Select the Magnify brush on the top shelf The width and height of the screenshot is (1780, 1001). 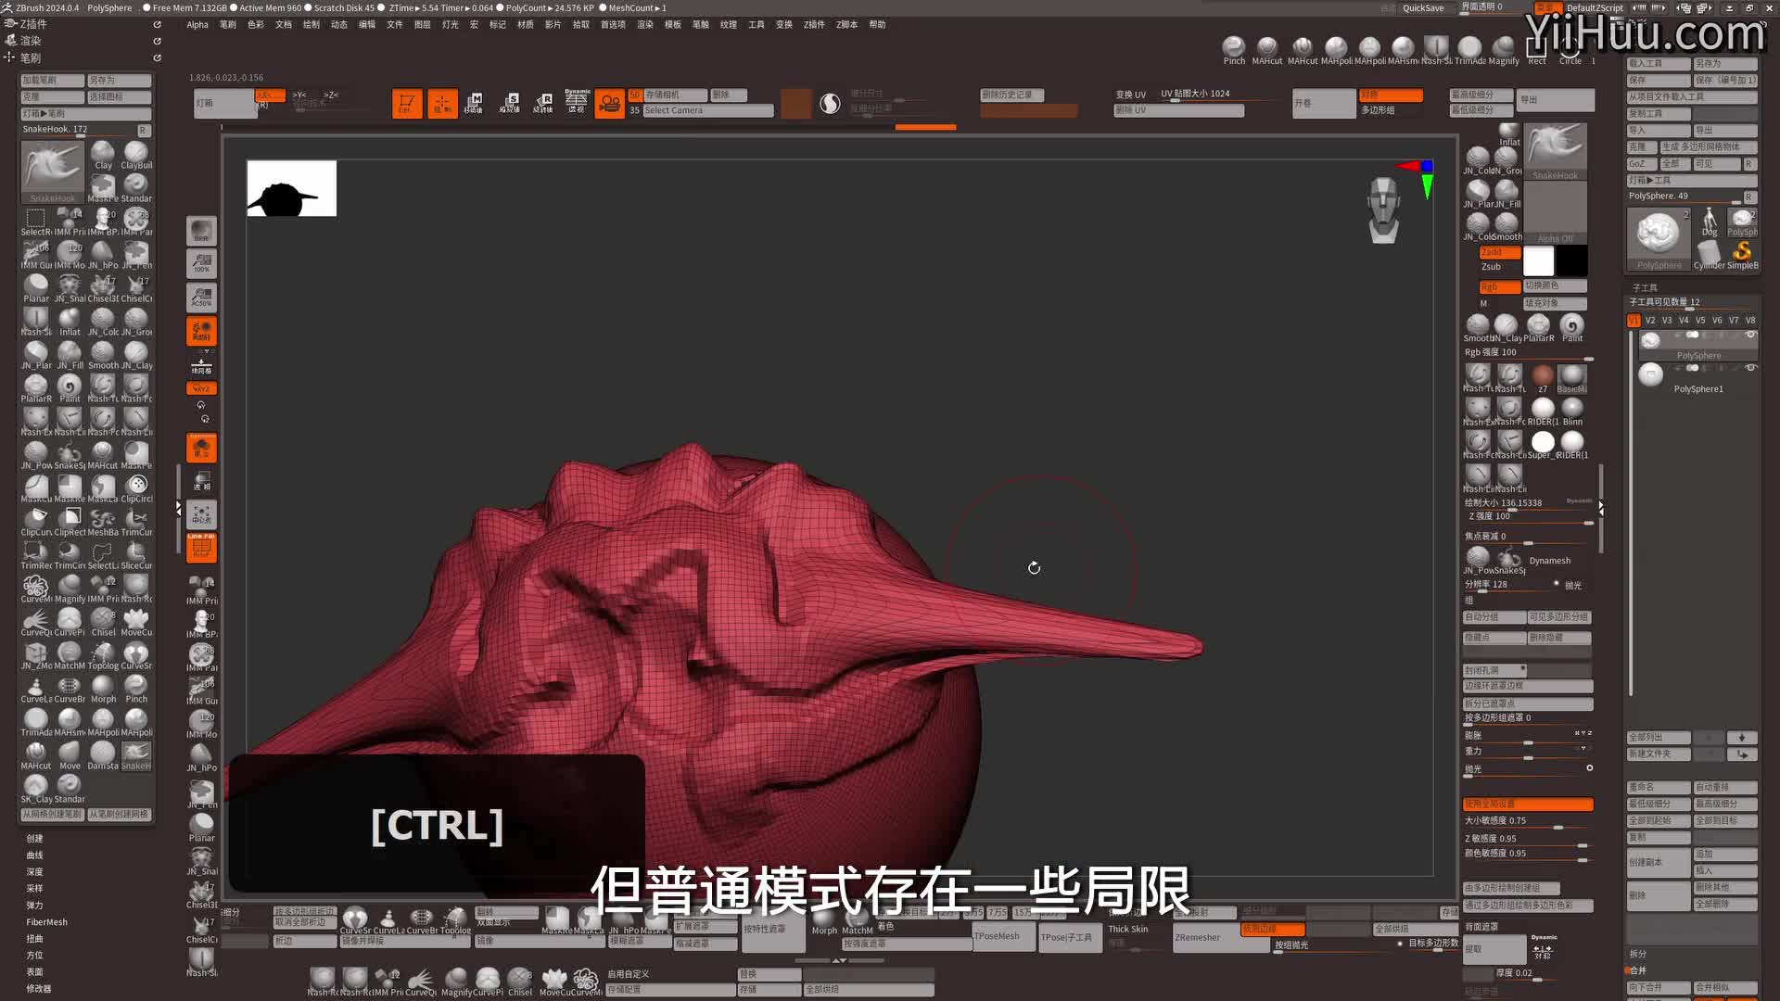(x=1504, y=48)
